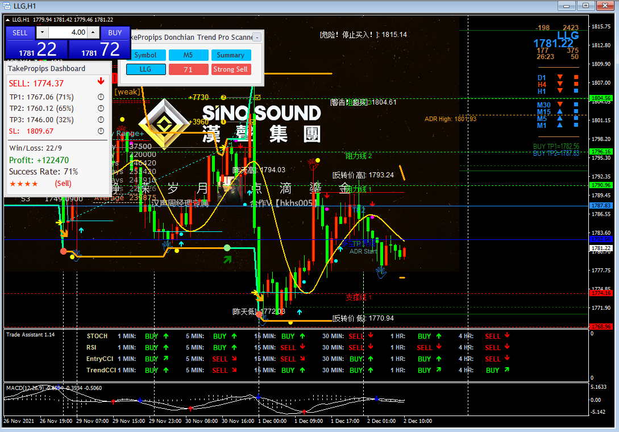
Task: Click the red down arrow next to SELL: 1774.37
Action: (101, 81)
